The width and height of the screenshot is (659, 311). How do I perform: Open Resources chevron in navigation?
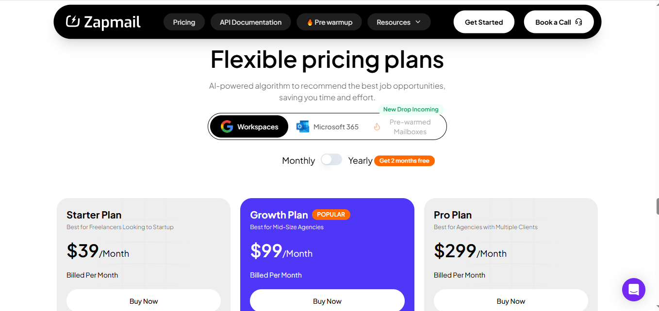pyautogui.click(x=418, y=22)
